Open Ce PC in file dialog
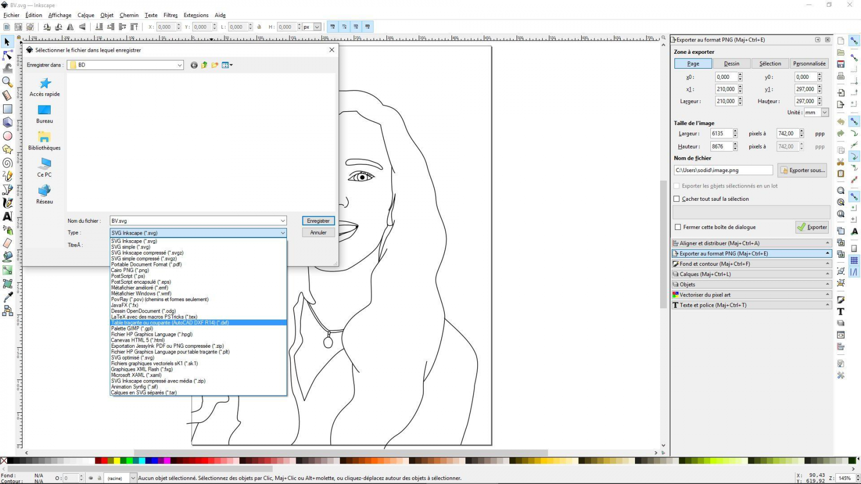This screenshot has width=861, height=484. (45, 167)
